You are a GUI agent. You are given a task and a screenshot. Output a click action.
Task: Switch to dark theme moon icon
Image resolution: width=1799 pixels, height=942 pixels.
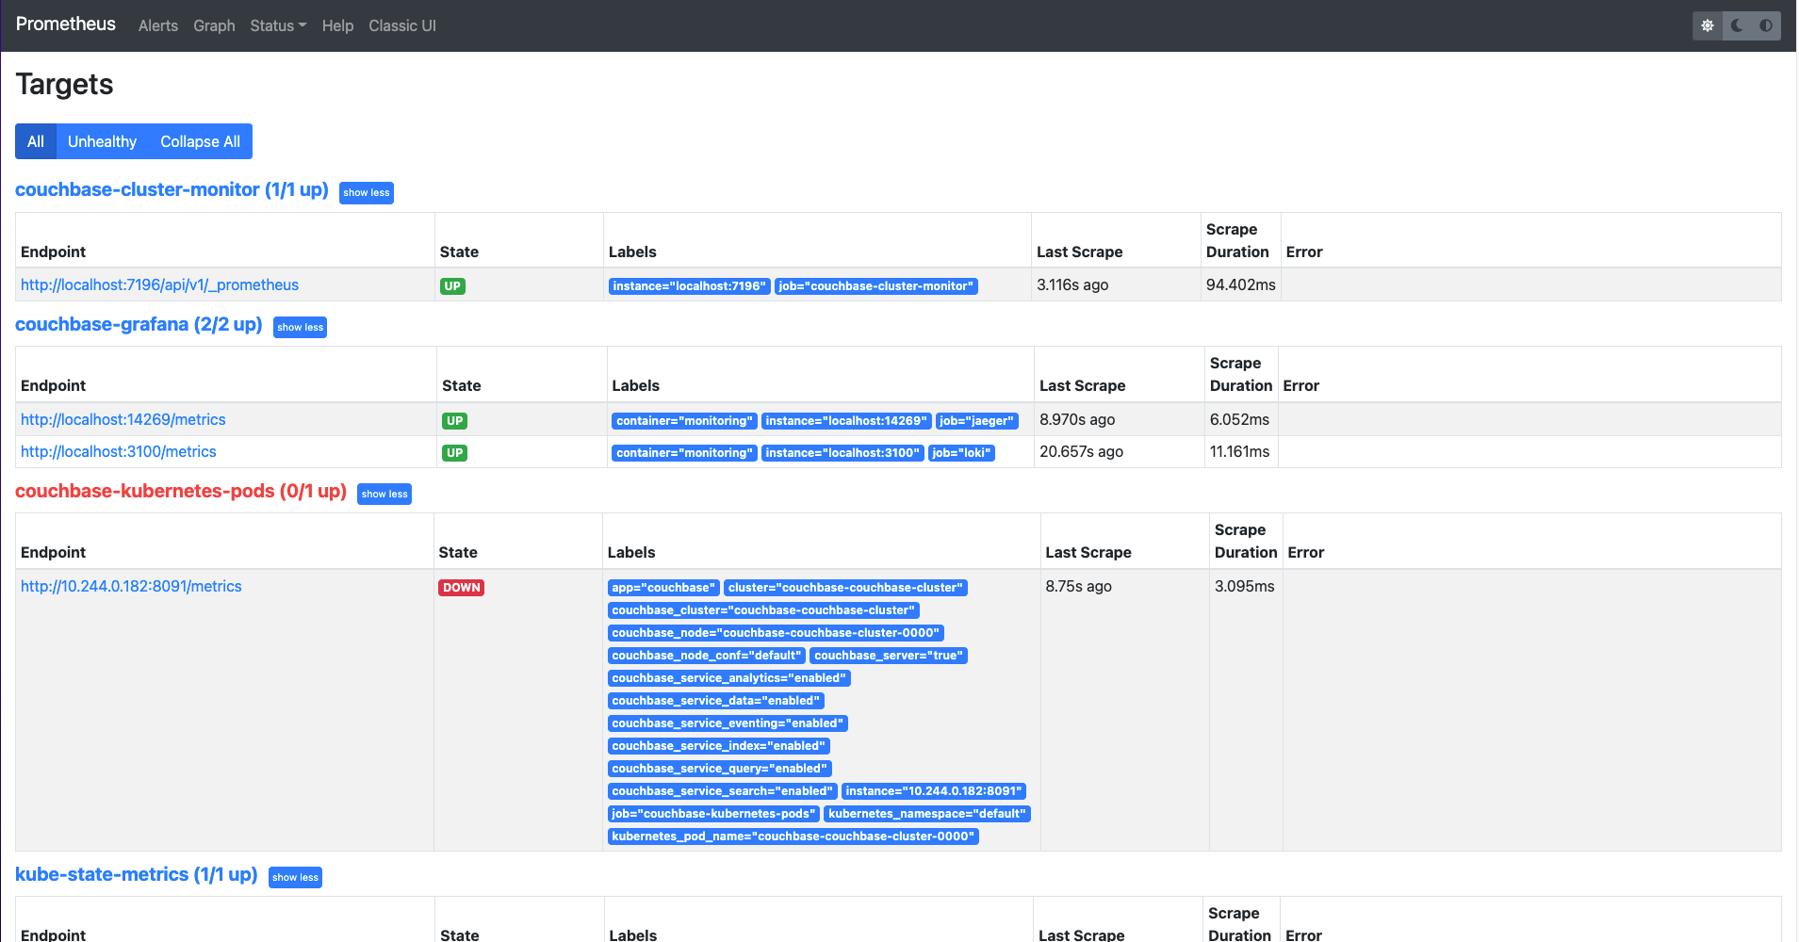[x=1737, y=25]
